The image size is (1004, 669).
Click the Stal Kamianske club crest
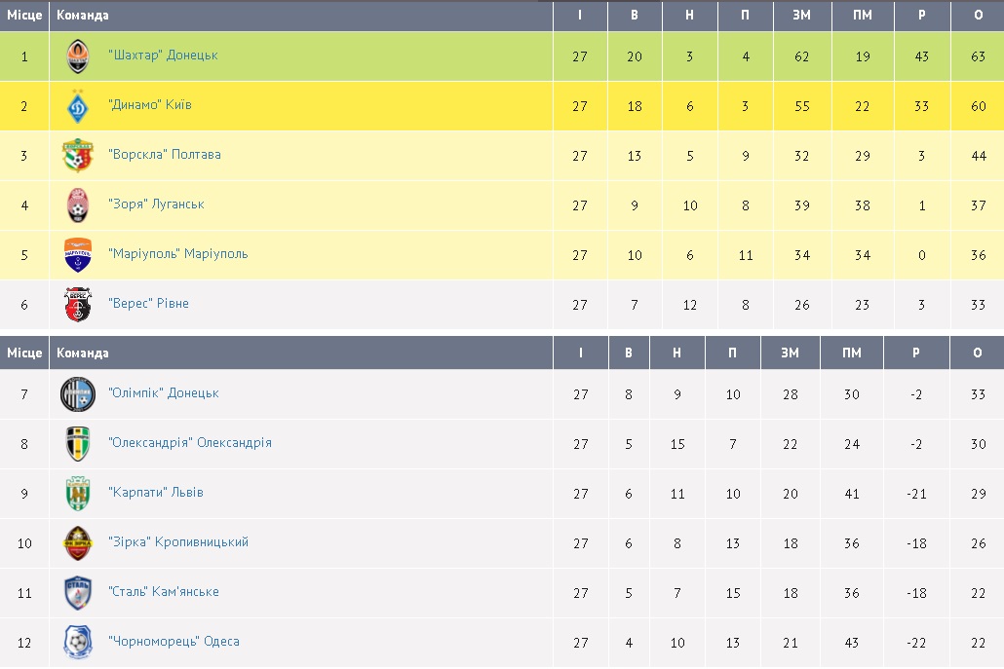coord(78,593)
